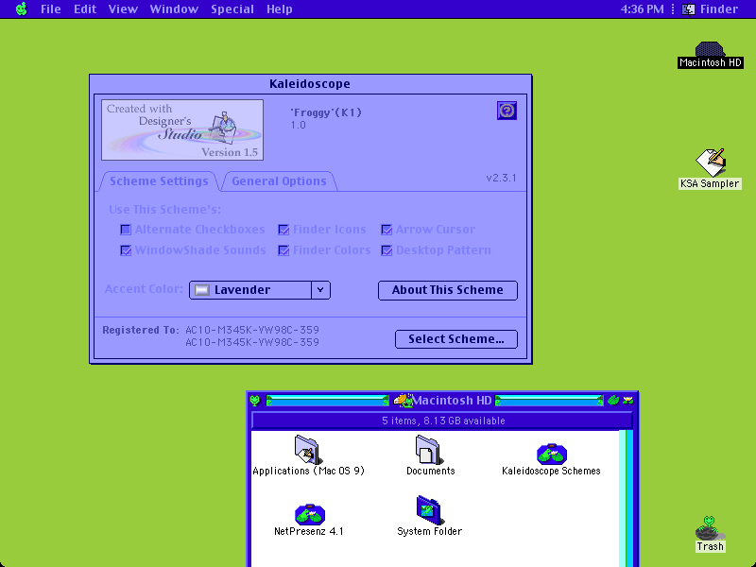Viewport: 756px width, 567px height.
Task: Click the frog close box on Macintosh HD window
Action: 255,400
